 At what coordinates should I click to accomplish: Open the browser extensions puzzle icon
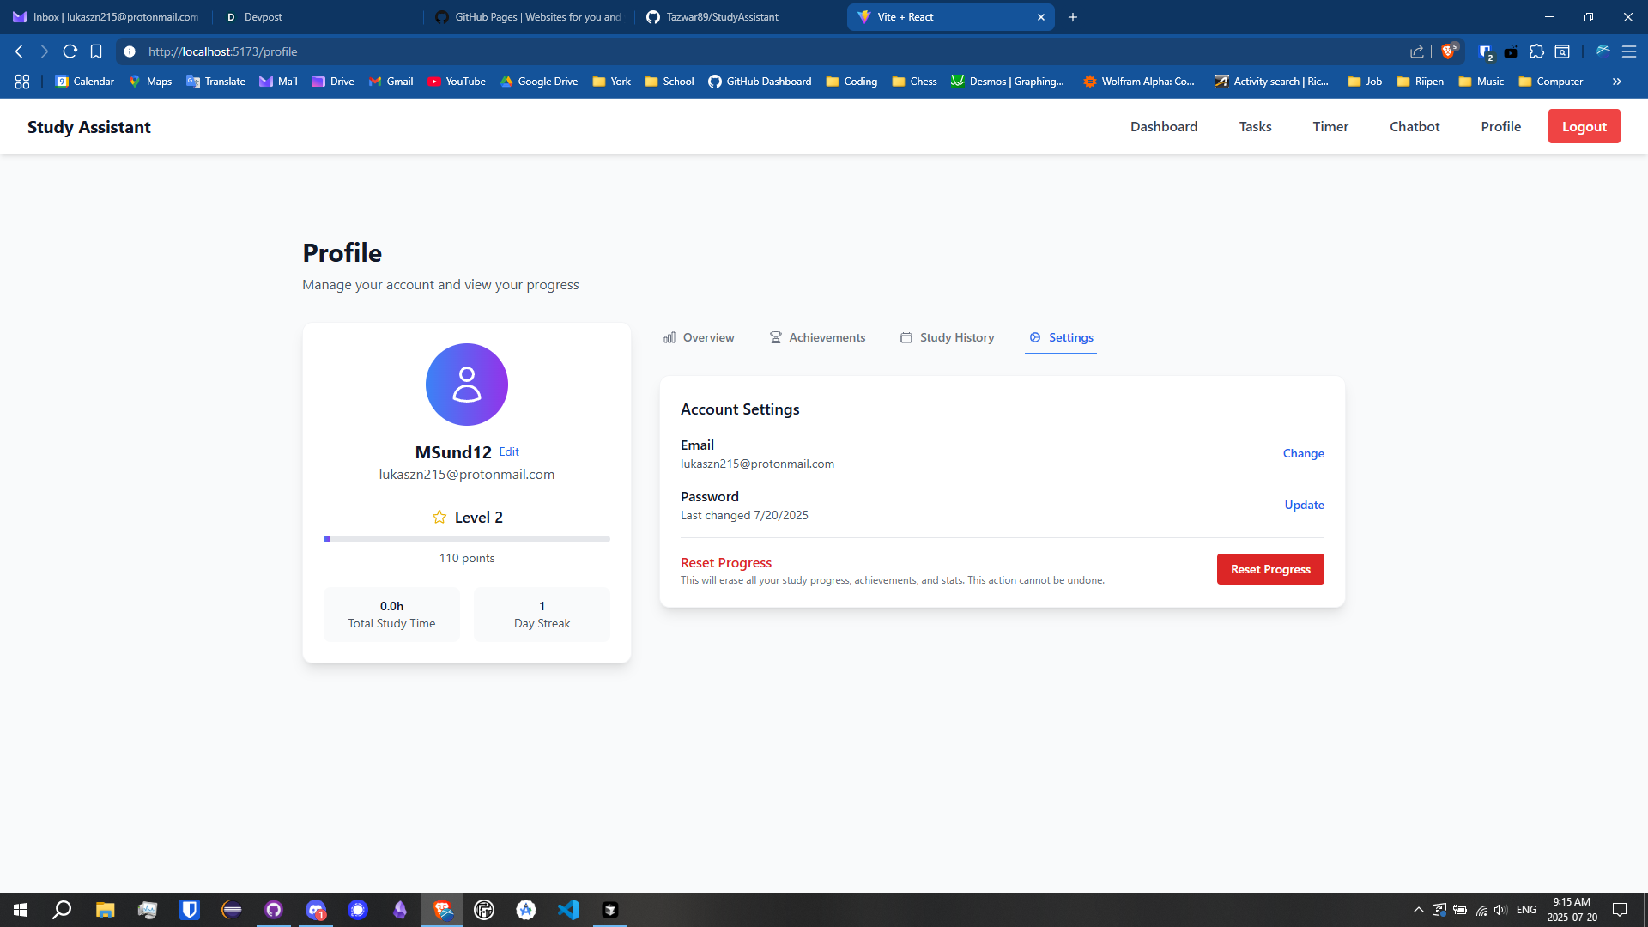[1536, 51]
